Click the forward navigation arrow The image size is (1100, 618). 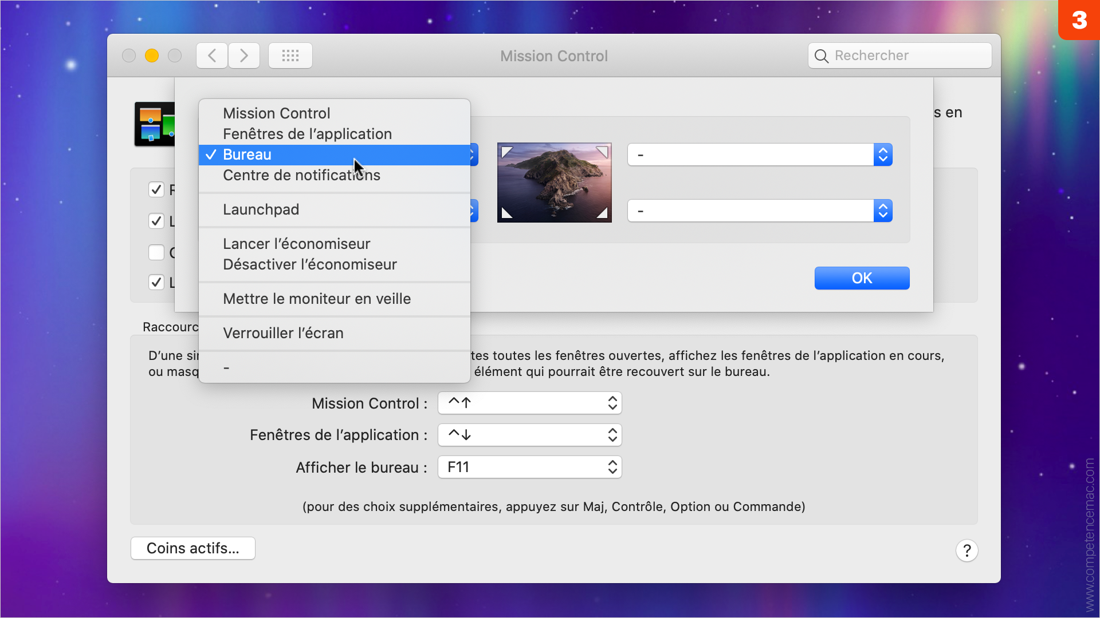click(244, 56)
